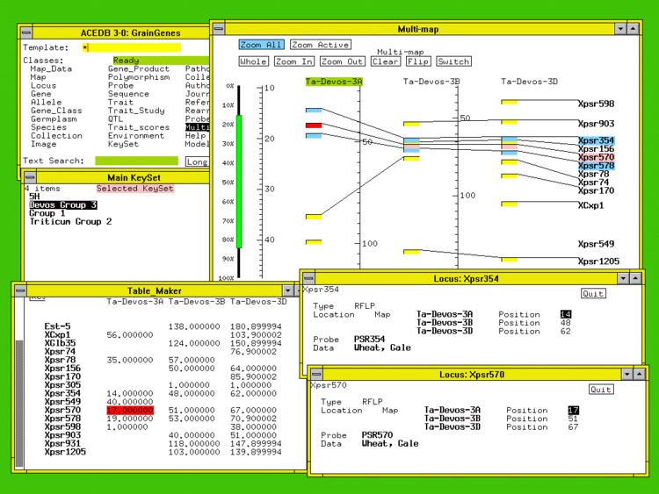Screen dimensions: 659x494
Task: Select Devos Group 3 in Main KeySet
Action: coord(62,204)
